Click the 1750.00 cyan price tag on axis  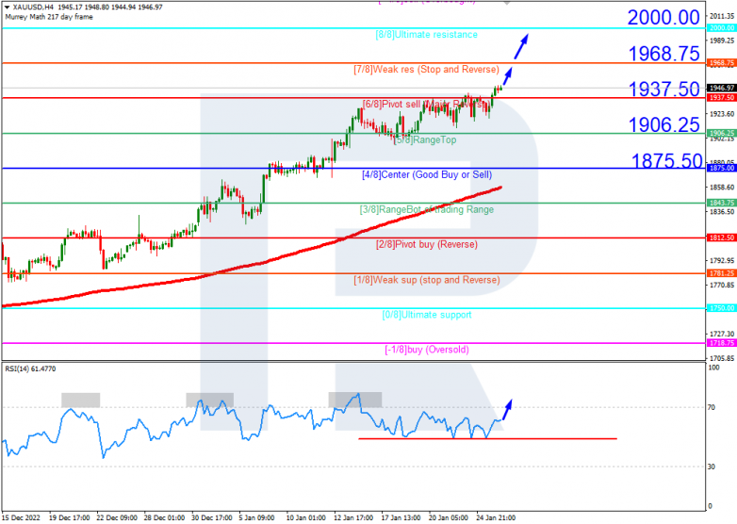pyautogui.click(x=722, y=308)
